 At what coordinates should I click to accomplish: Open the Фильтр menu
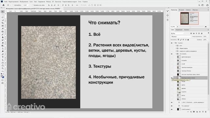click(49, 2)
